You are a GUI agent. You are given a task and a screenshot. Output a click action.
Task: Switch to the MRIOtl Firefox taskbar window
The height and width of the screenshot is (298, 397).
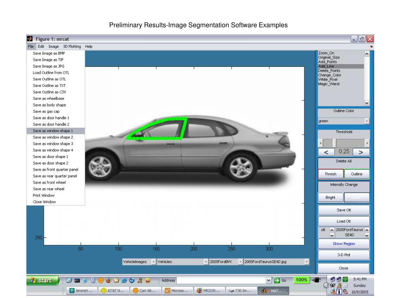[210, 291]
